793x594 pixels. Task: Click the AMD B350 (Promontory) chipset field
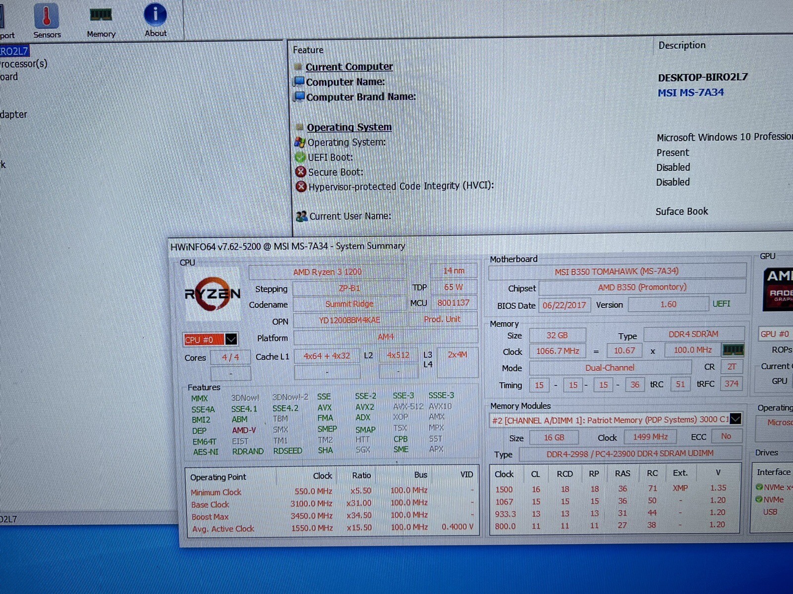coord(642,287)
